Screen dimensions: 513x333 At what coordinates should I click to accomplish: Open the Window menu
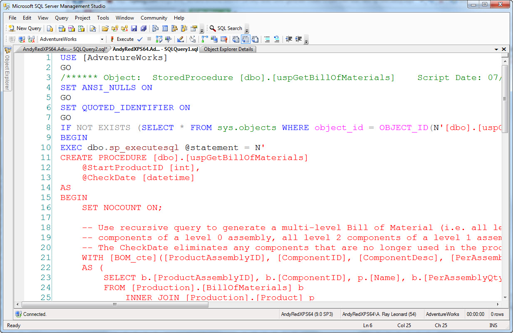pyautogui.click(x=125, y=18)
